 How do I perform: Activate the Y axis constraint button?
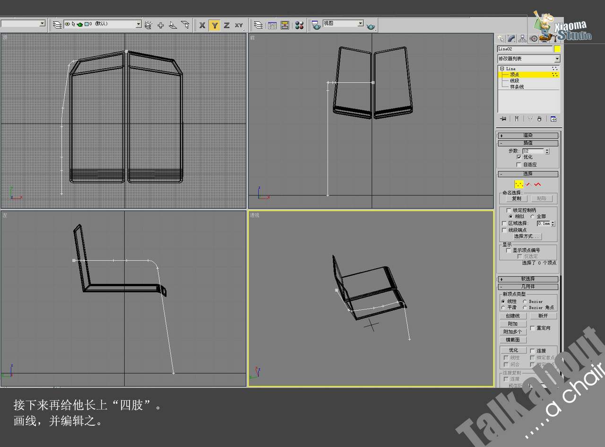point(215,25)
